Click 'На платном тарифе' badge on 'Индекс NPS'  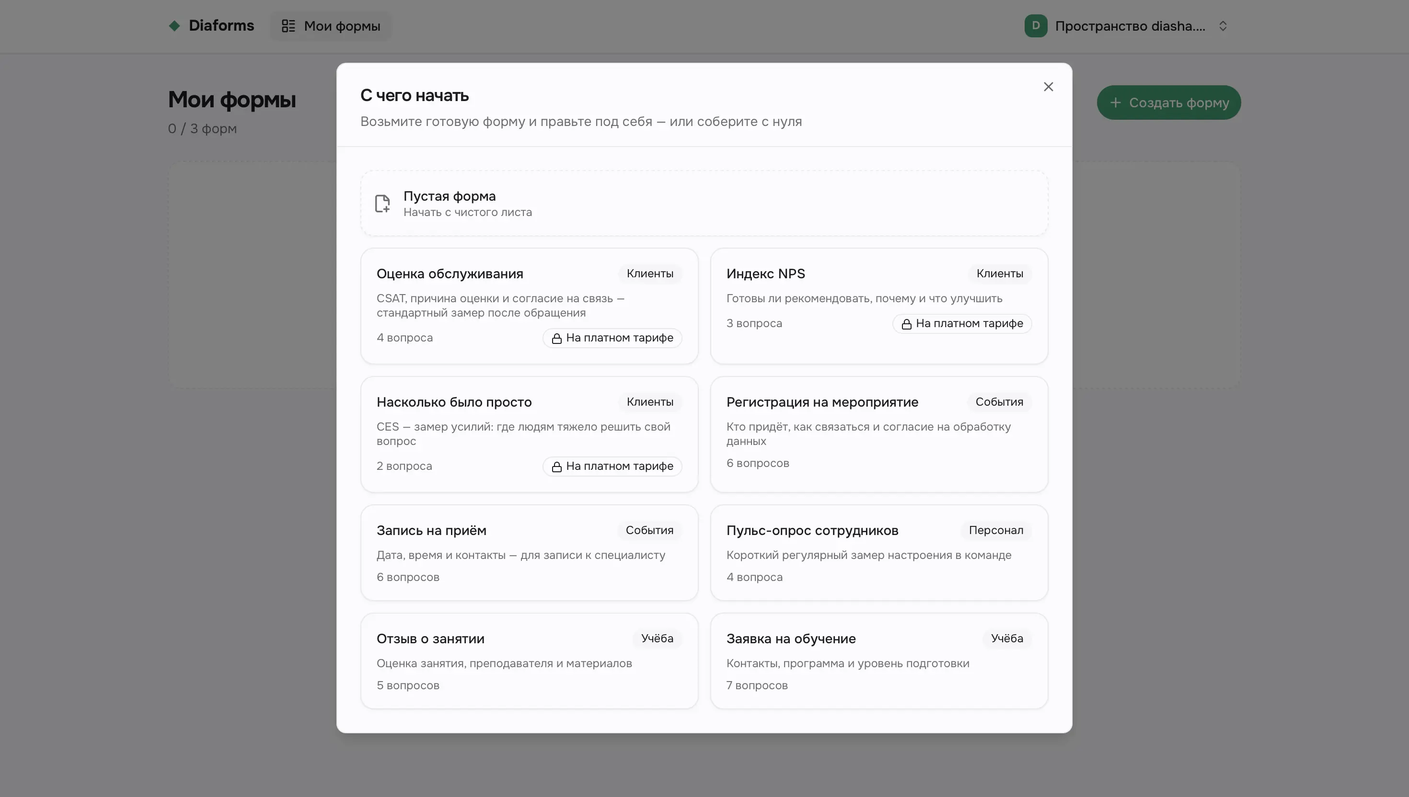[961, 323]
